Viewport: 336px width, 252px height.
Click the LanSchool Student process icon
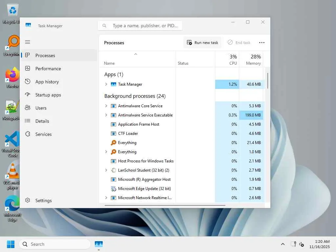point(113,170)
